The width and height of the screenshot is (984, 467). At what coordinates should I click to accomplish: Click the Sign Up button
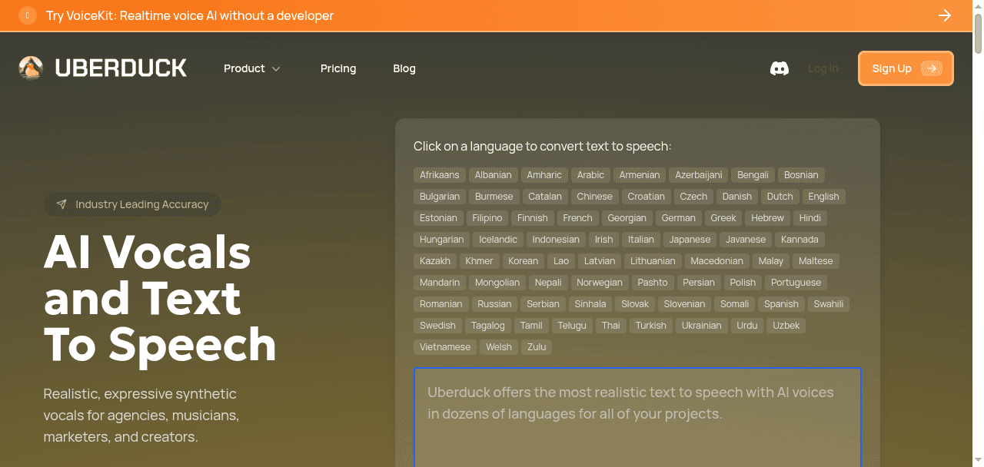pyautogui.click(x=906, y=68)
